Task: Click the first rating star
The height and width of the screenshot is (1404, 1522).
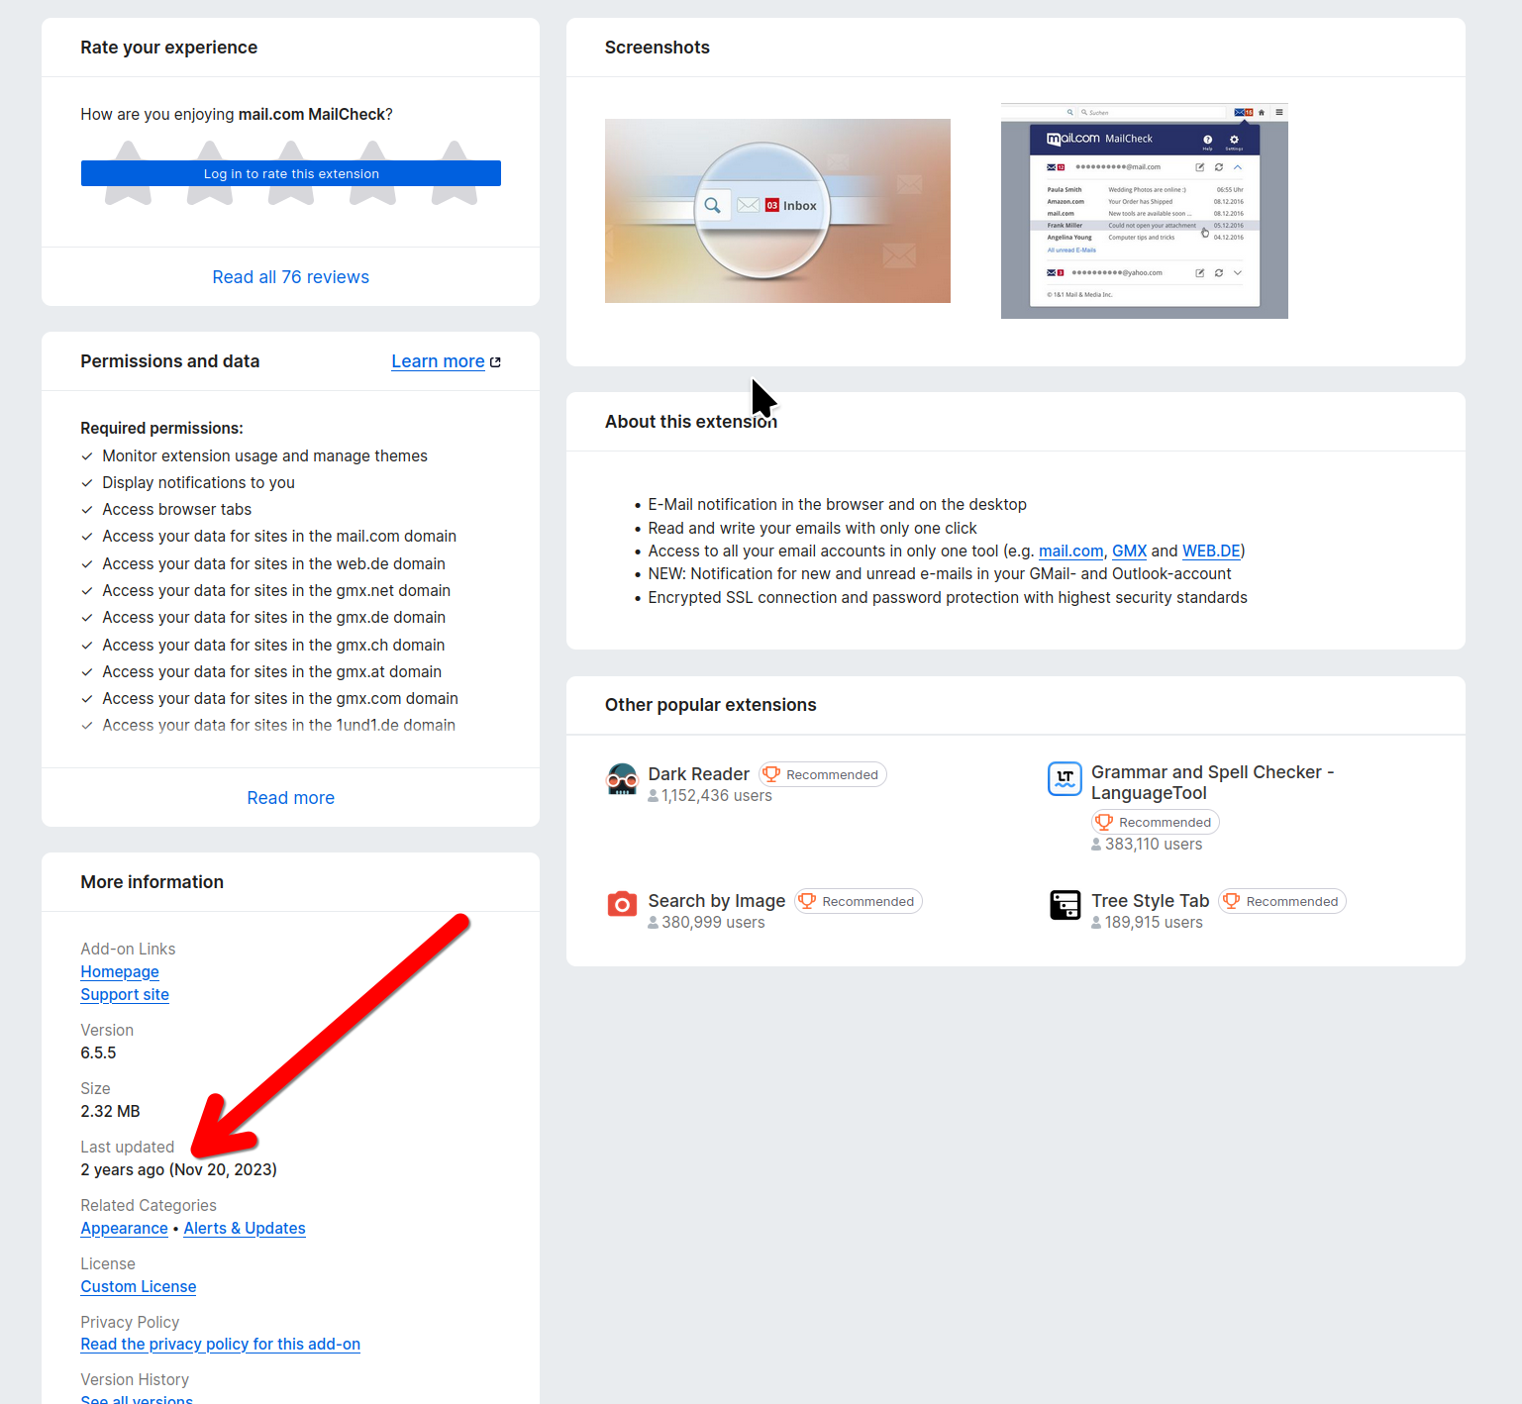Action: point(128,173)
